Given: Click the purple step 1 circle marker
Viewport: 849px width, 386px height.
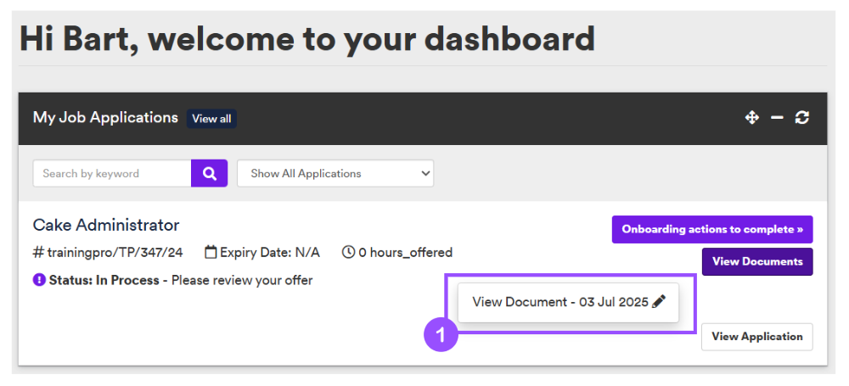Looking at the screenshot, I should [441, 334].
